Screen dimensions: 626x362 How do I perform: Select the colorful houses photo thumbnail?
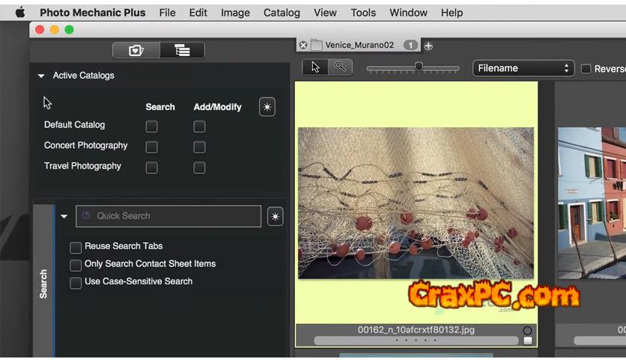592,203
